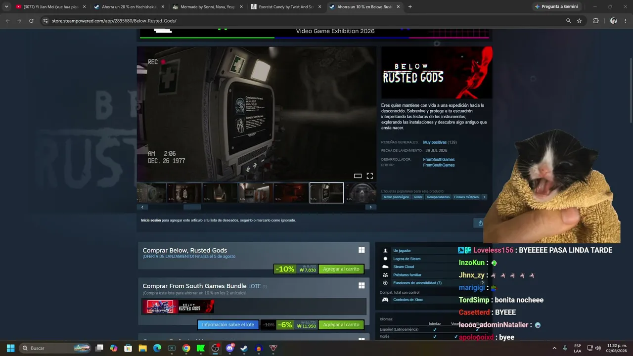Add Below, Rusted Gods to the cart
The image size is (633, 356).
pos(341,269)
